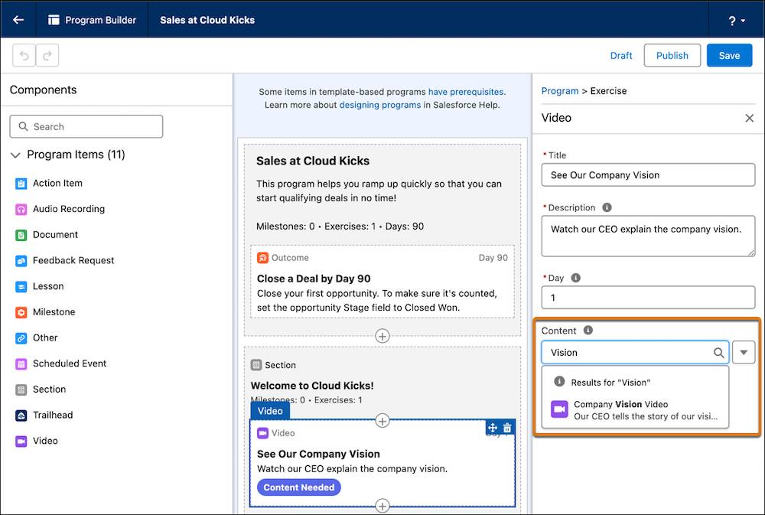Open the 'designing programs' help link
Viewport: 765px width, 515px height.
coord(379,105)
